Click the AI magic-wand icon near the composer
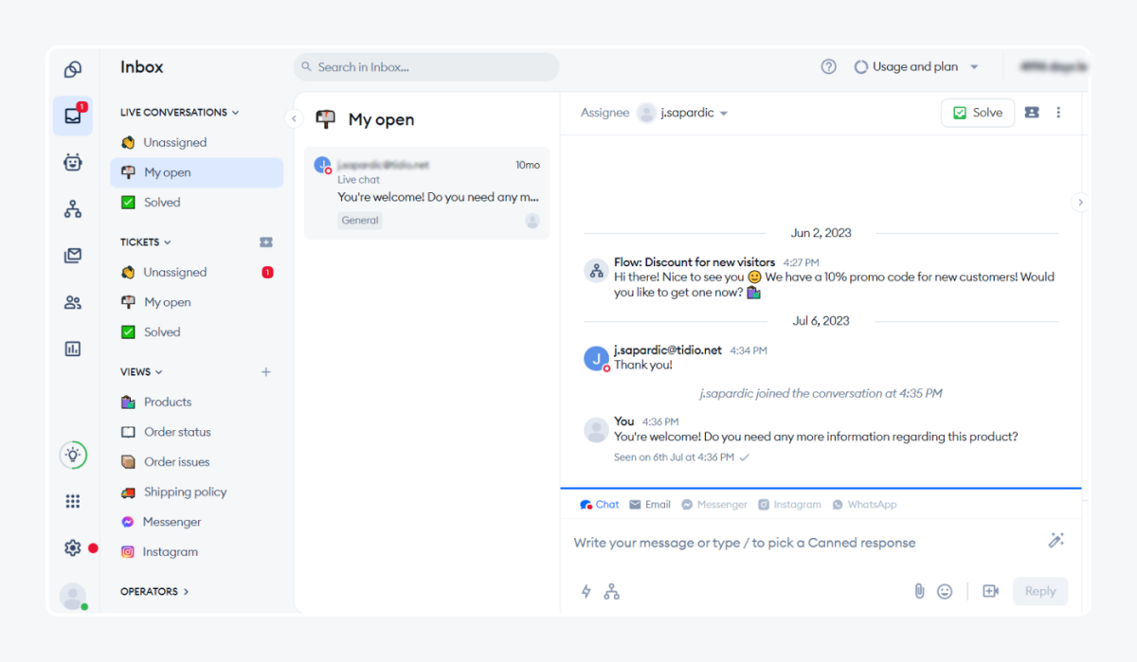1137x662 pixels. [x=1056, y=540]
